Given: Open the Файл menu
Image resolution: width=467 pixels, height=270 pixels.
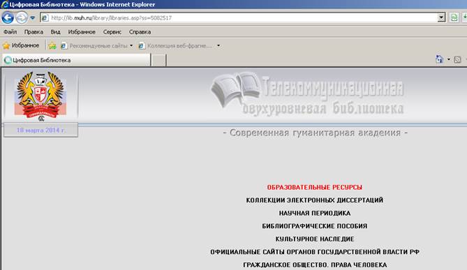Looking at the screenshot, I should [10, 32].
